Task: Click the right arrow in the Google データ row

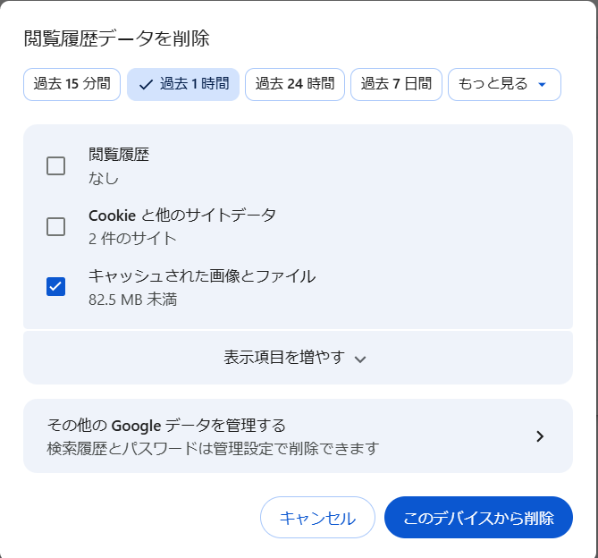Action: 539,436
